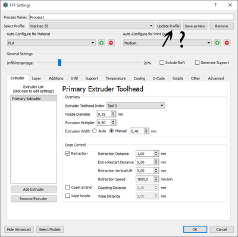Click the Remove Extruder button
The width and height of the screenshot is (238, 237).
coord(33,199)
